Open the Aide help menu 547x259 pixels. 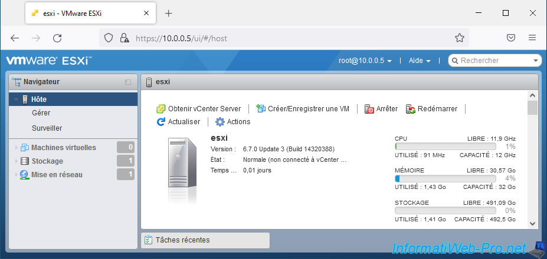420,61
